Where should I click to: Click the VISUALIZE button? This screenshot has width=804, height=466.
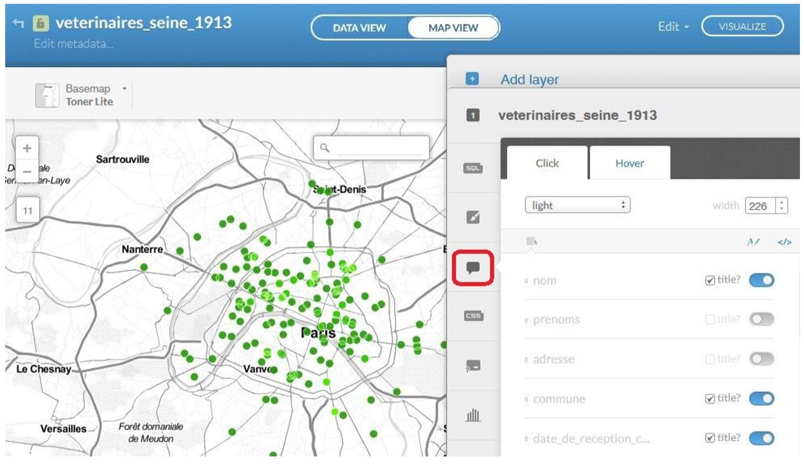(742, 27)
